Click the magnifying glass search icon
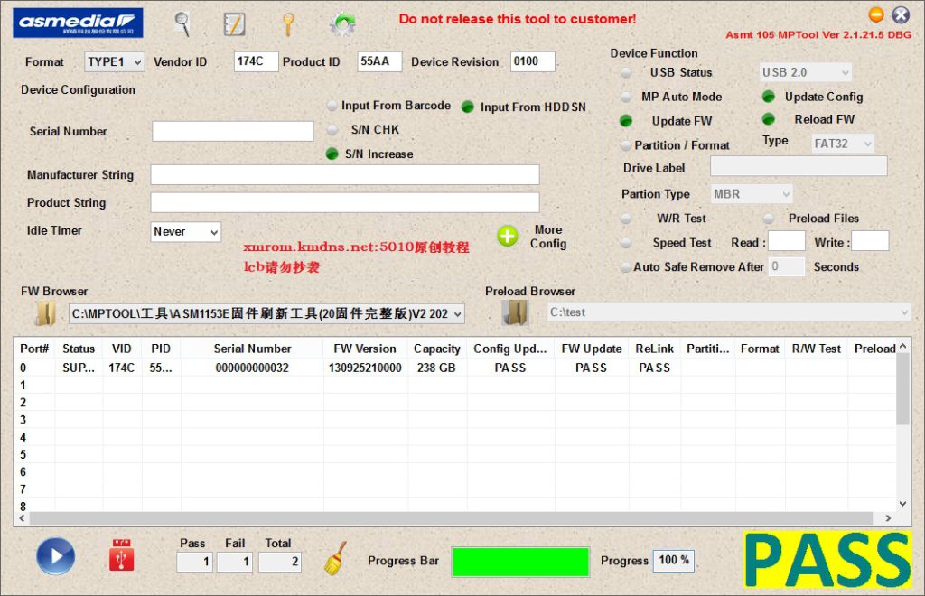 click(182, 23)
